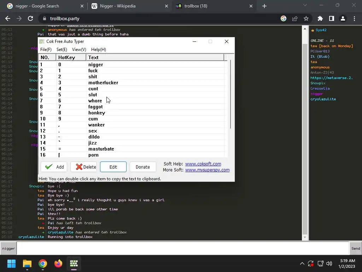Click user 'Cresselia' in the online list

[x=320, y=88]
